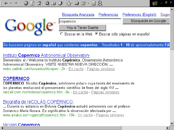
Task: Print the page with printer icon
Action: [77, 3]
